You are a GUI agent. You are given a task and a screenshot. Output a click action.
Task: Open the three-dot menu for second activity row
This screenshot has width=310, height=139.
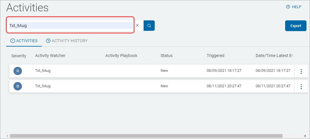(x=301, y=86)
